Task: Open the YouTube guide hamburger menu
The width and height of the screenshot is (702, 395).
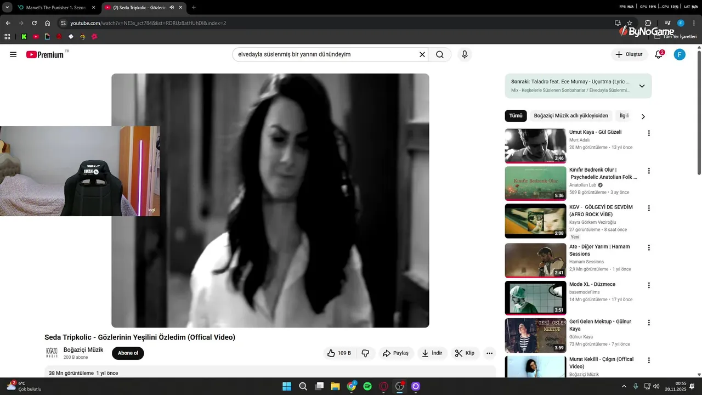Action: tap(13, 54)
